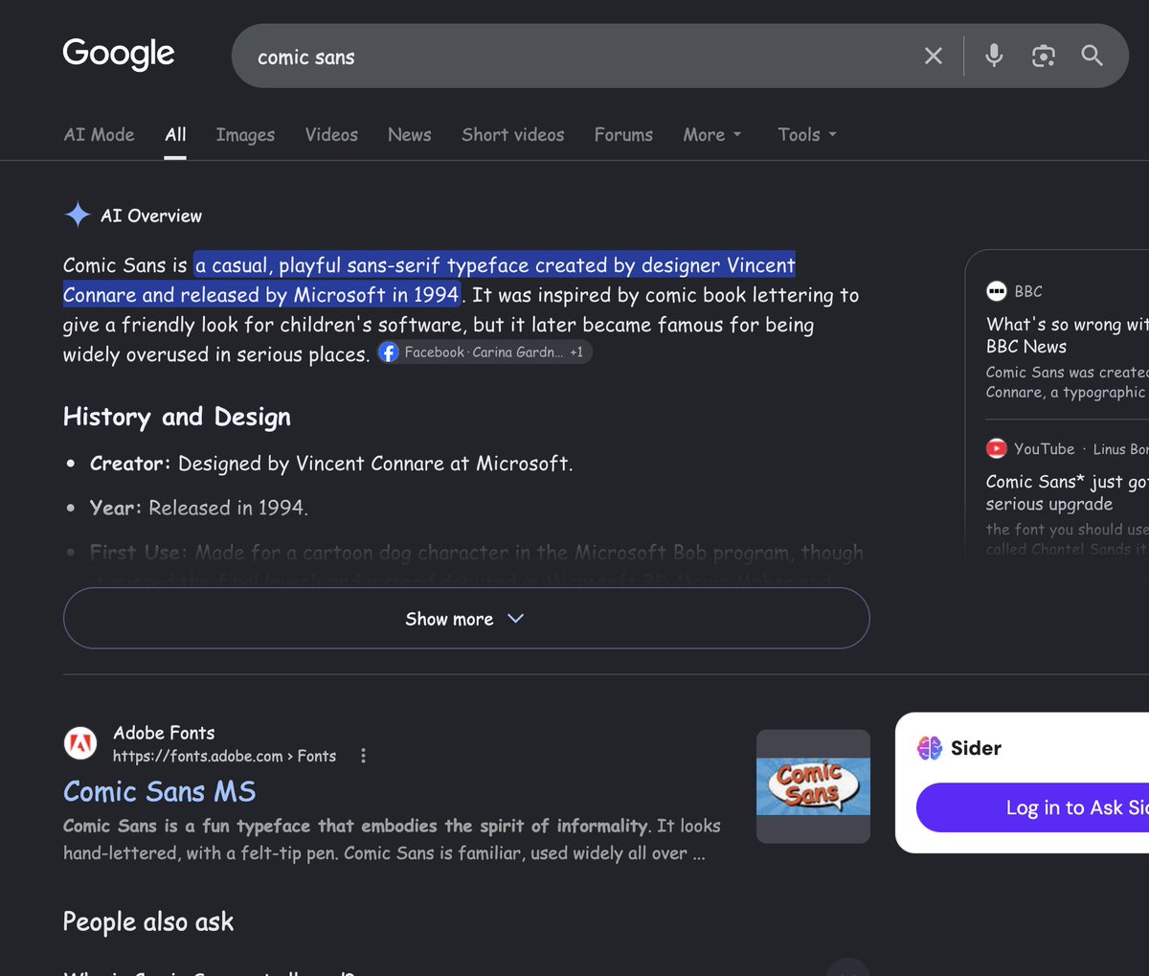
Task: Click the Sider brain logo icon
Action: (930, 748)
